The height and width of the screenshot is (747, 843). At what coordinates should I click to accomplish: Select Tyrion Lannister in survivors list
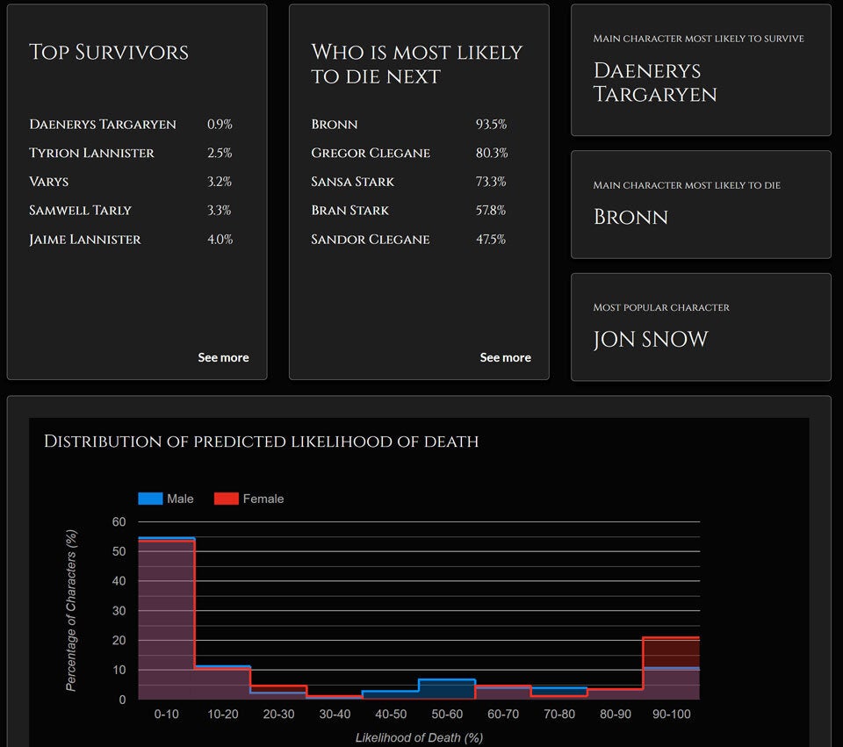[x=91, y=153]
